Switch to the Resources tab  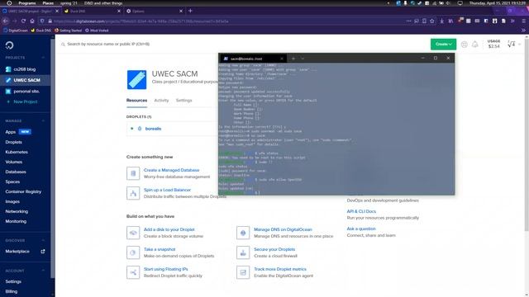pos(136,101)
